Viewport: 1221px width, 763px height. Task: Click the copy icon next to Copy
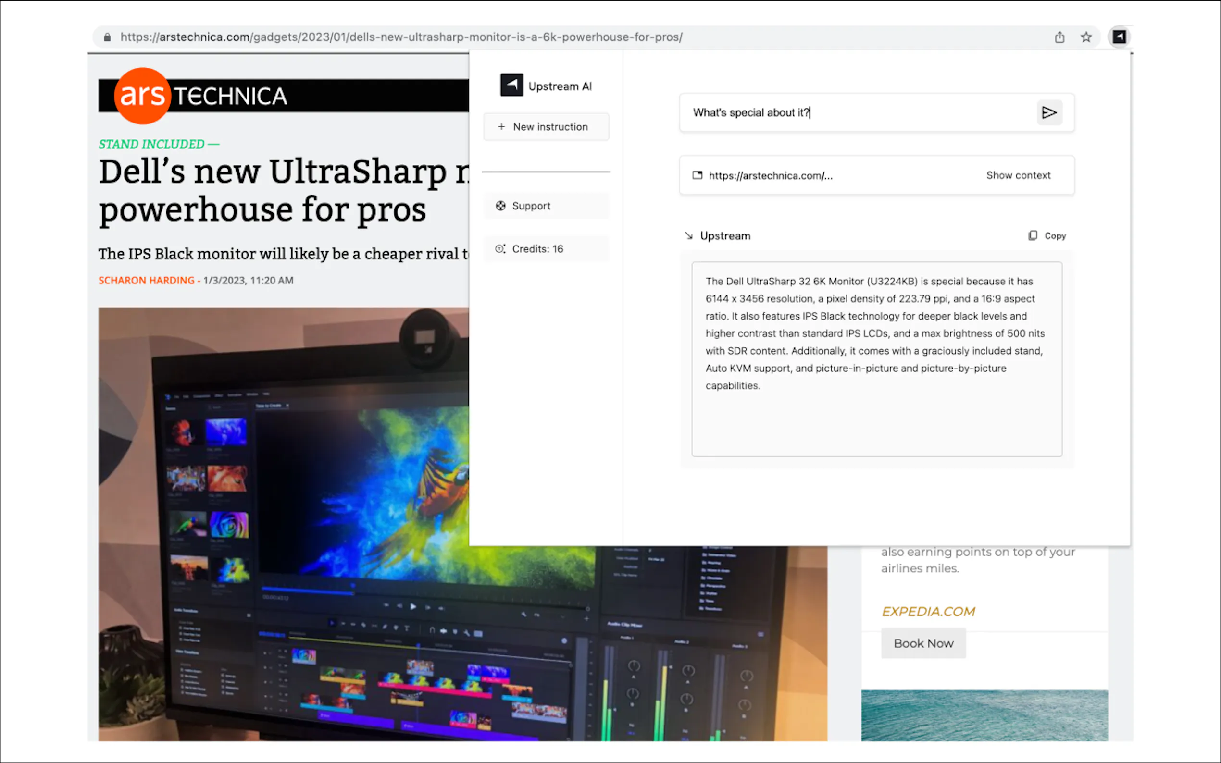pos(1033,235)
